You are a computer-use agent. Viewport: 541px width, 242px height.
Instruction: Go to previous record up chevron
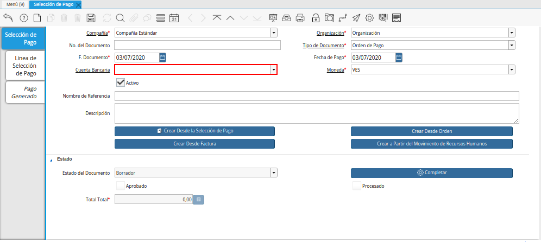(230, 18)
